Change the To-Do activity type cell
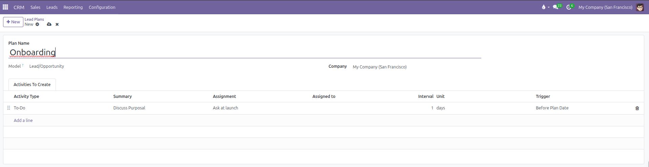Screen dimensions: 649x167 coord(61,108)
